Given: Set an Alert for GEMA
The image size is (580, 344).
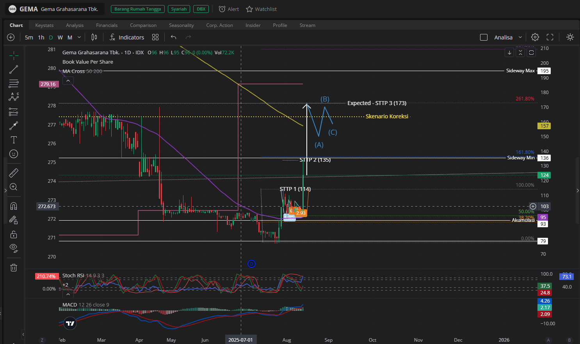Looking at the screenshot, I should [229, 9].
